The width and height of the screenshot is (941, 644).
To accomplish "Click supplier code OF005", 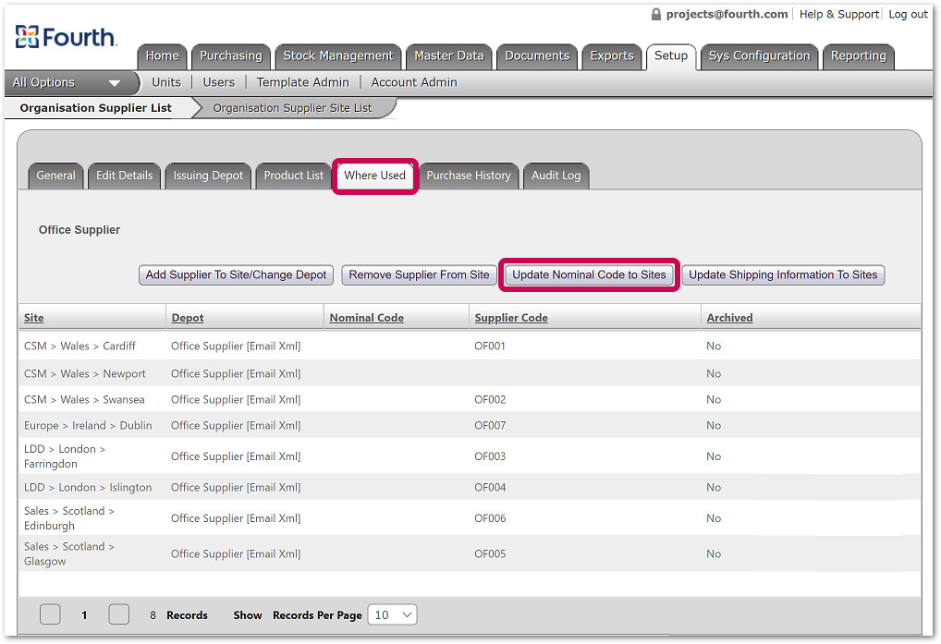I will 490,553.
